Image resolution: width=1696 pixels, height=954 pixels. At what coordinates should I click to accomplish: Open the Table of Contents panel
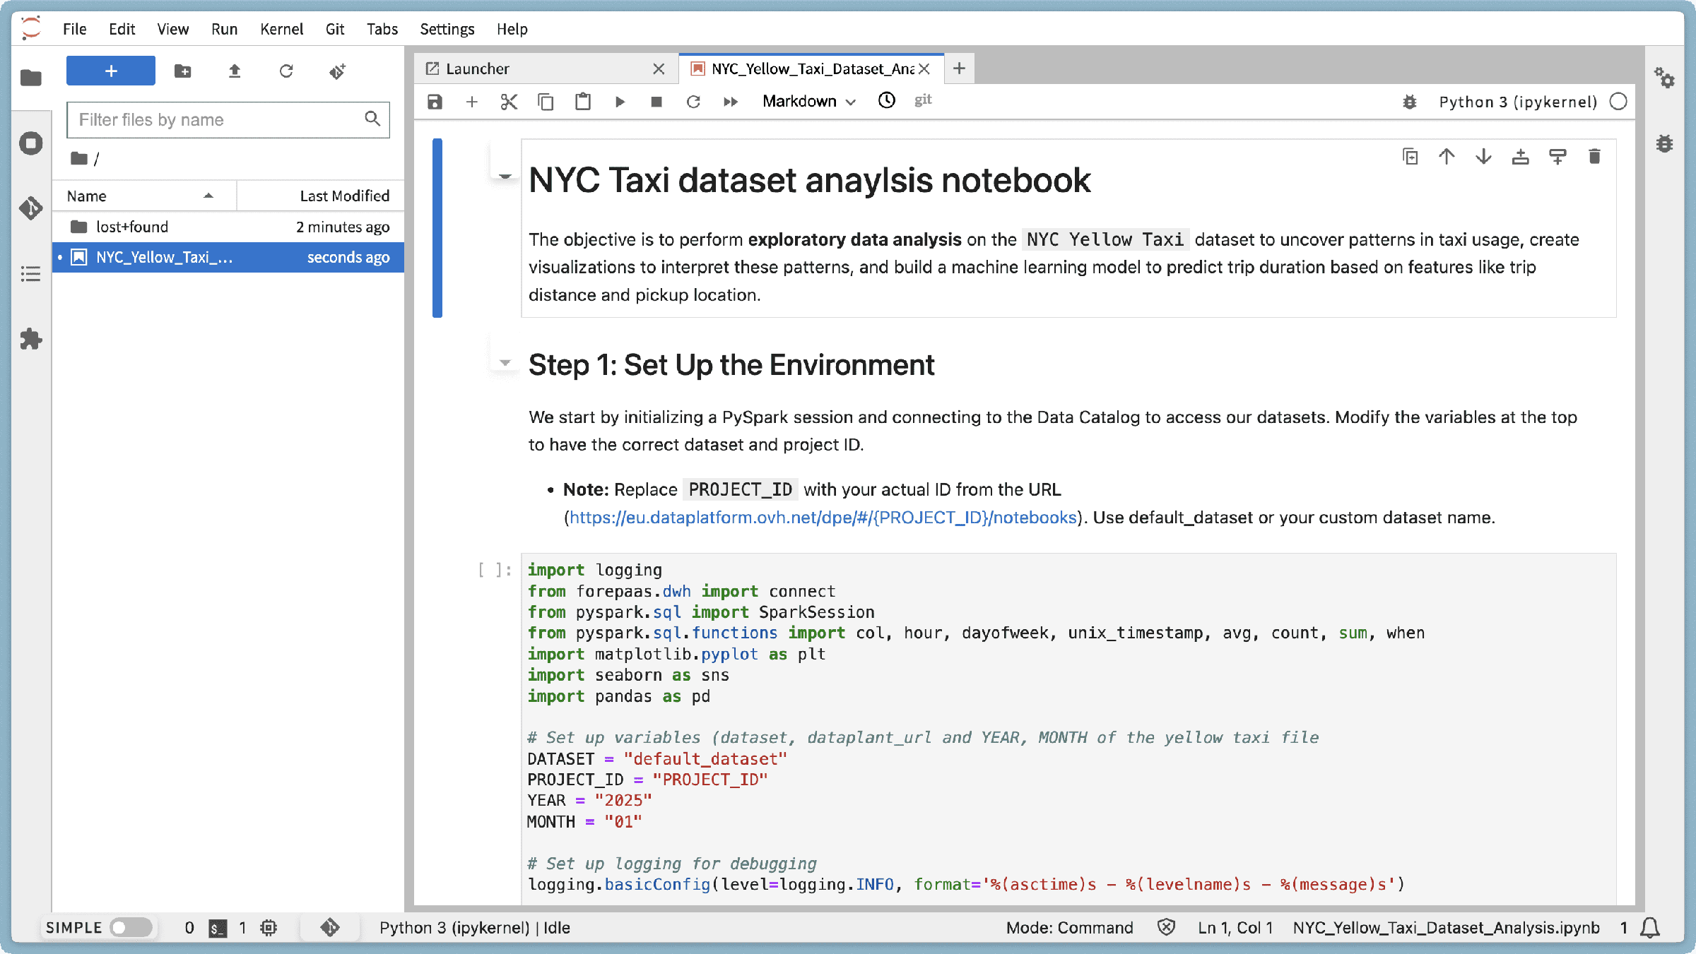pos(31,274)
